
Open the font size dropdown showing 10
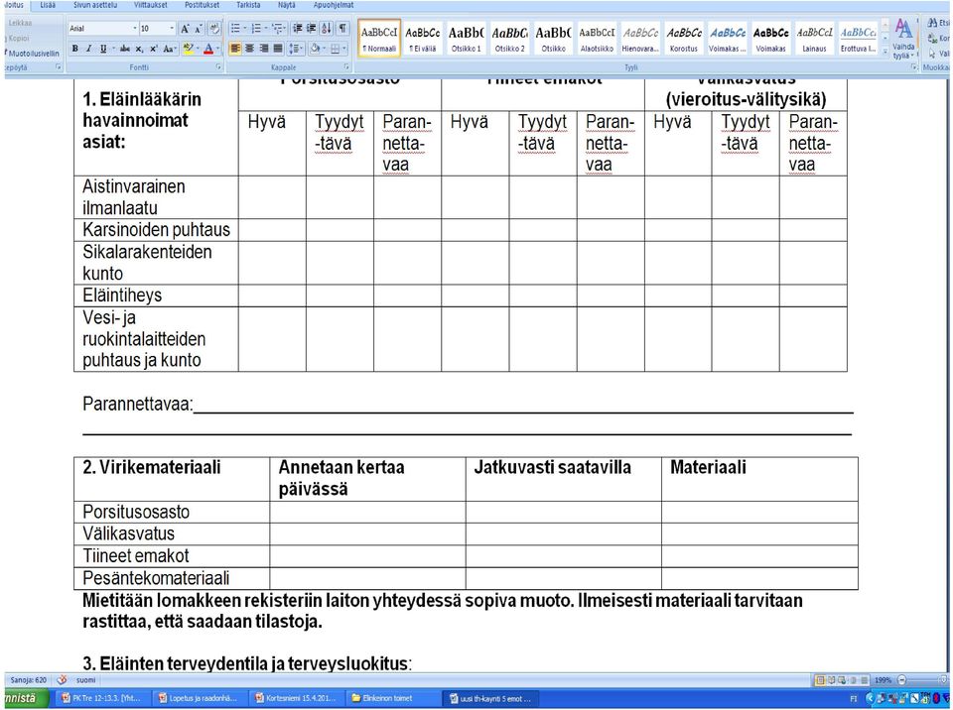click(172, 29)
